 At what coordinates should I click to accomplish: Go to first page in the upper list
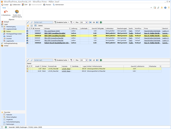[90, 22]
